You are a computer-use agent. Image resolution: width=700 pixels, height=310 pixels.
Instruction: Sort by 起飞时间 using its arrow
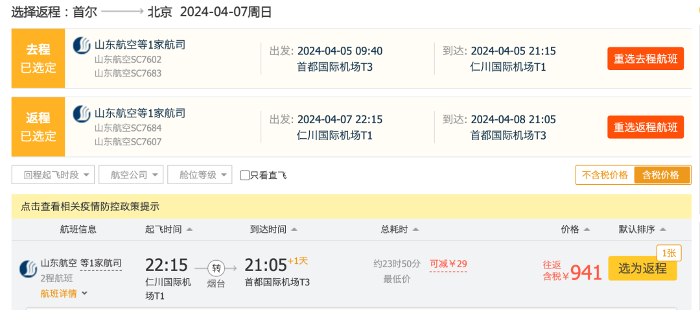point(189,230)
